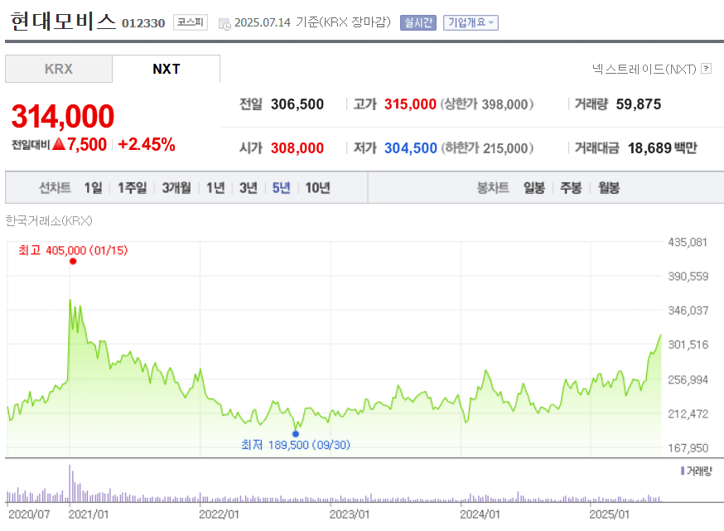Image resolution: width=724 pixels, height=531 pixels.
Task: Click the 435,081 y-axis value
Action: click(688, 243)
